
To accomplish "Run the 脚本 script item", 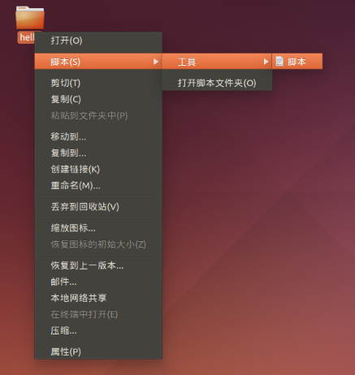I will pos(297,62).
